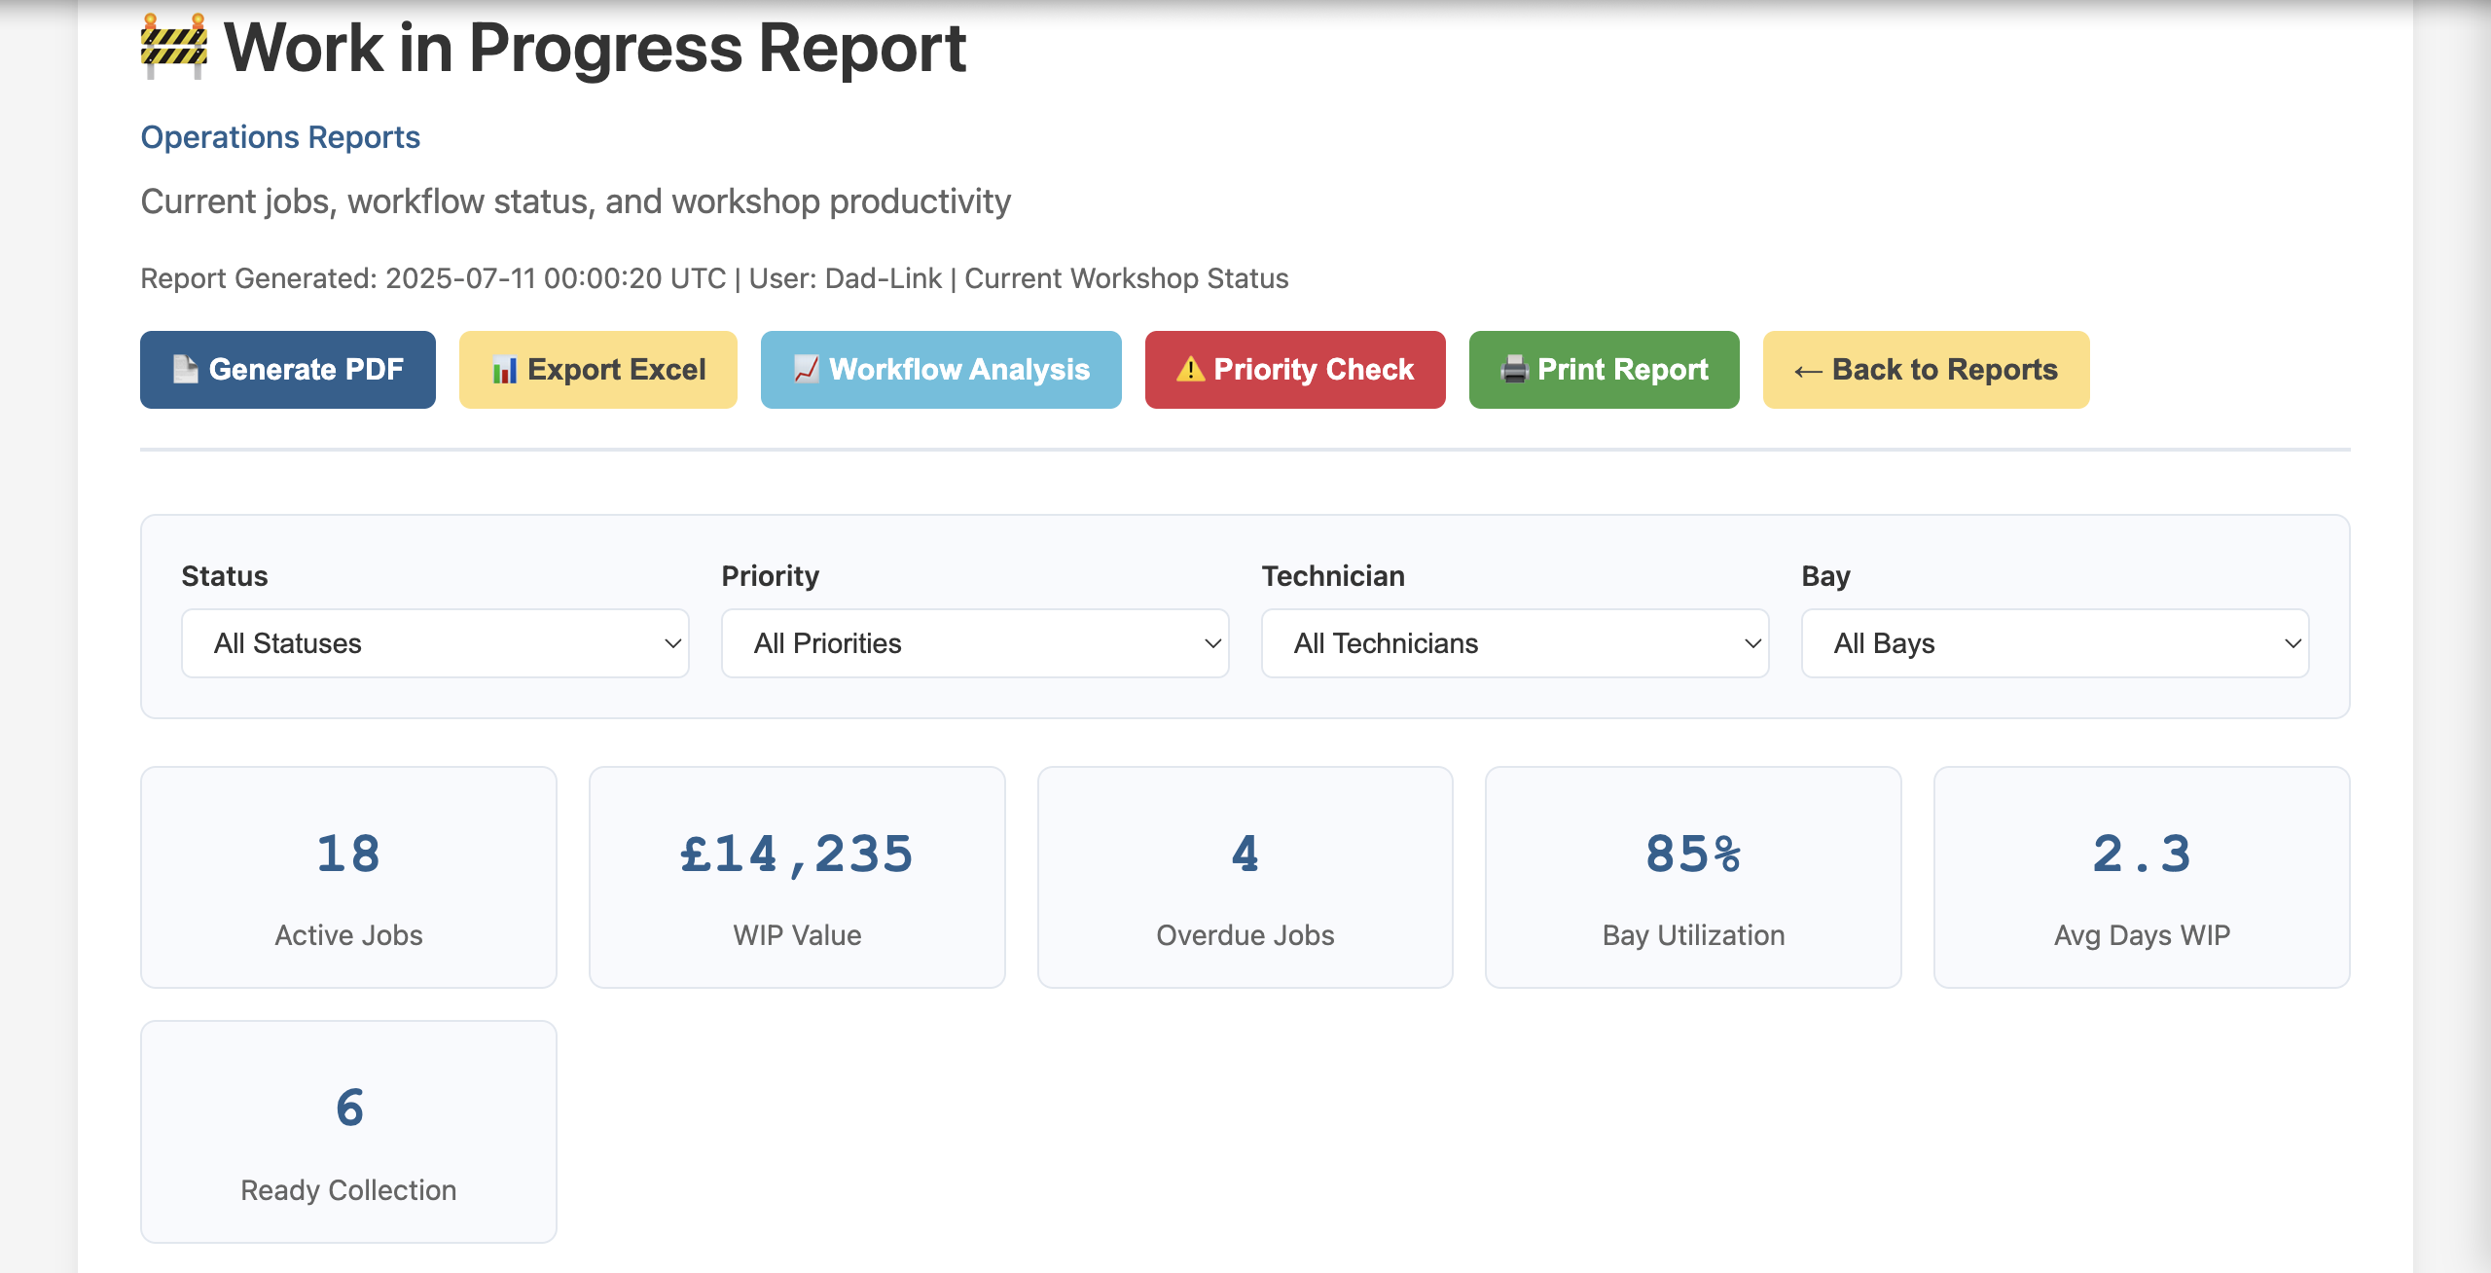Go Back to Reports
Viewport: 2491px width, 1273px height.
(1925, 369)
